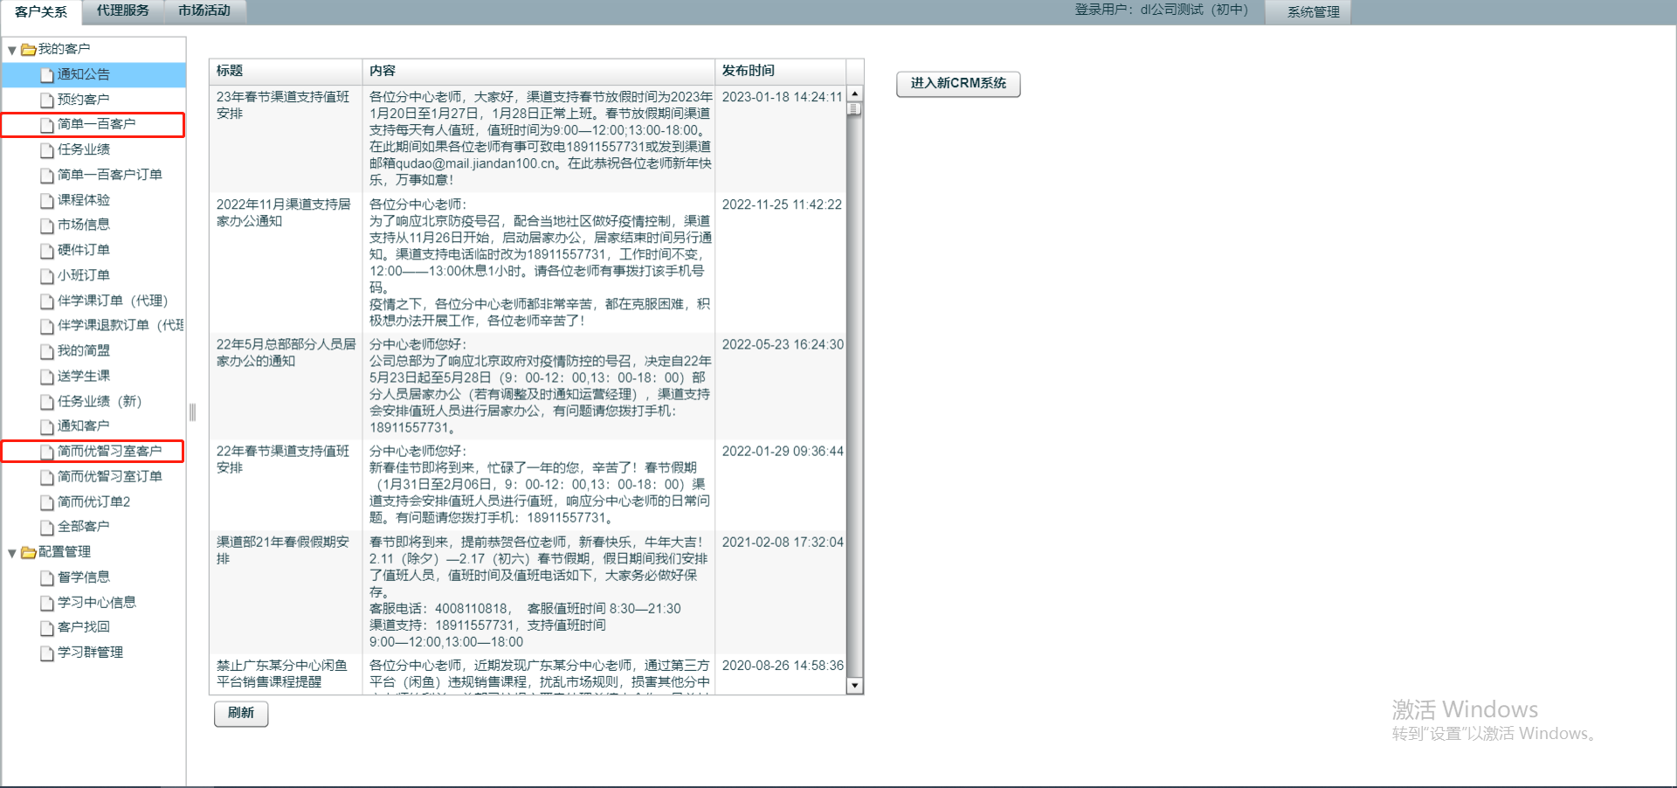Click the scroll-up arrow of announcement list
1677x788 pixels.
(854, 93)
